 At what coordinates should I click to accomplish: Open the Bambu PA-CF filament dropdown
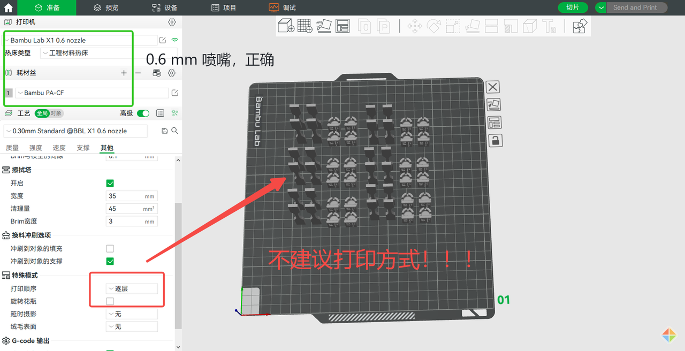coord(92,93)
